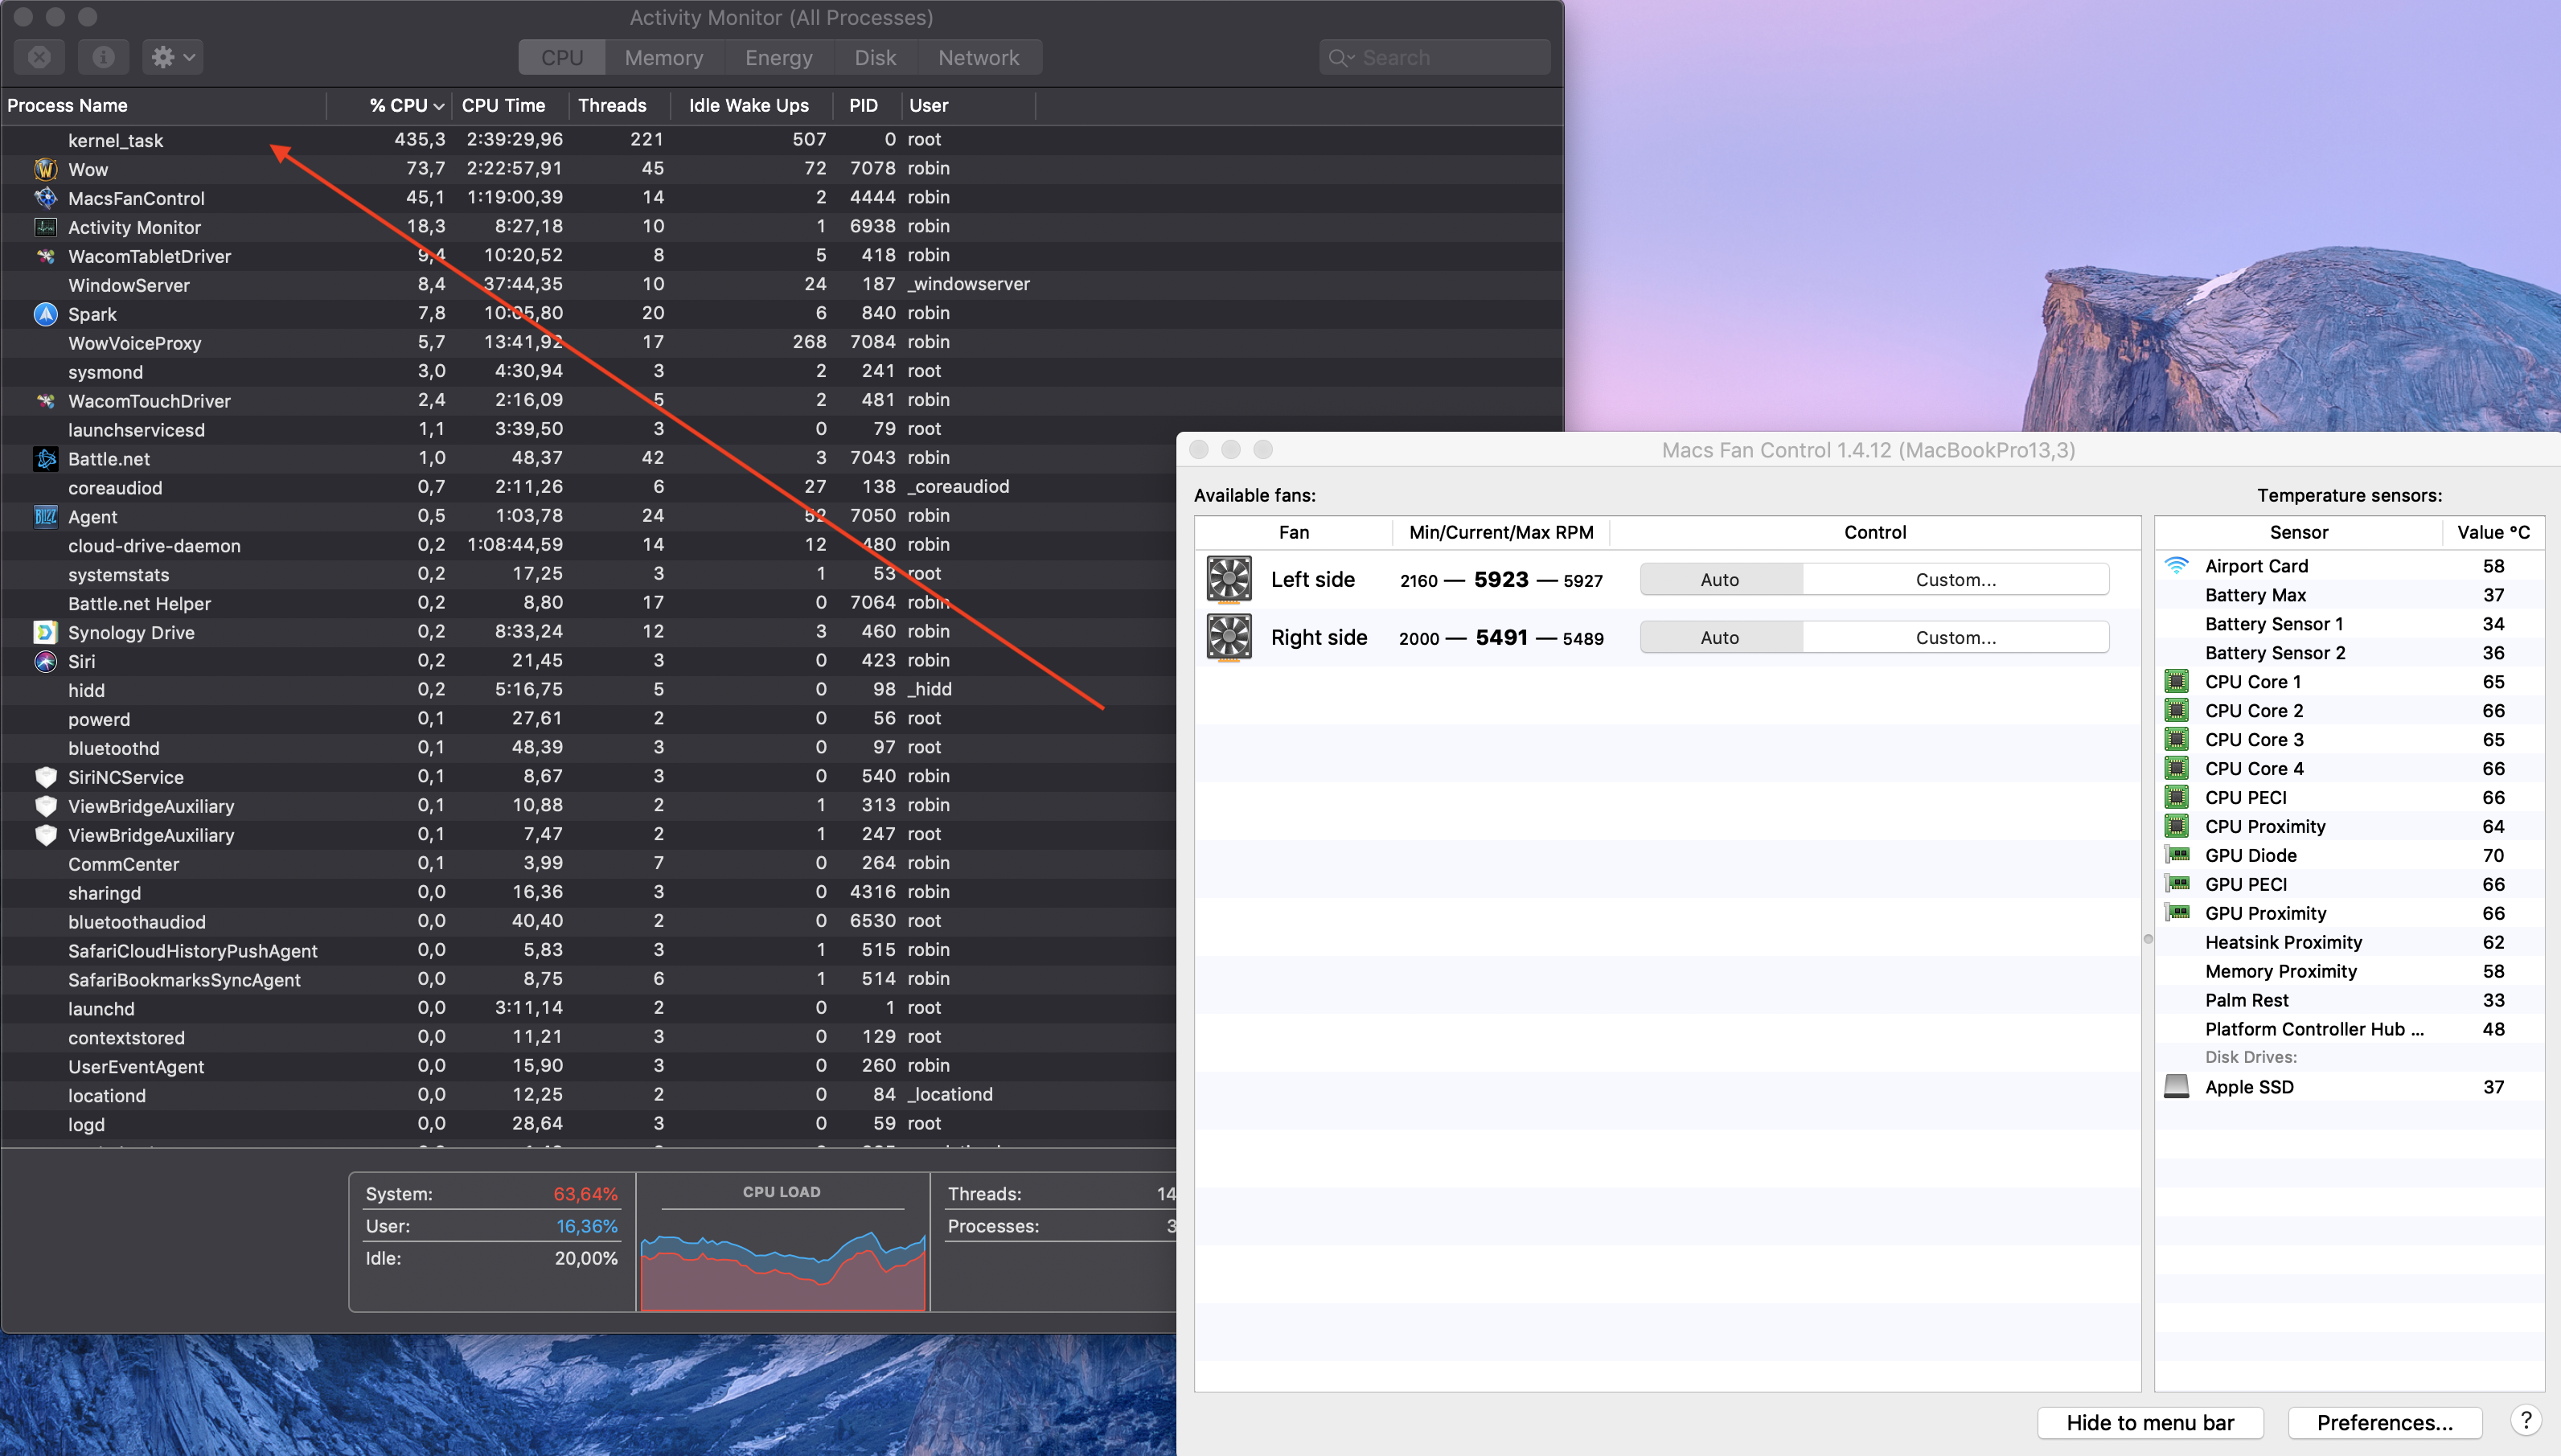Switch to the Disk tab
Viewport: 2561px width, 1456px height.
[875, 58]
